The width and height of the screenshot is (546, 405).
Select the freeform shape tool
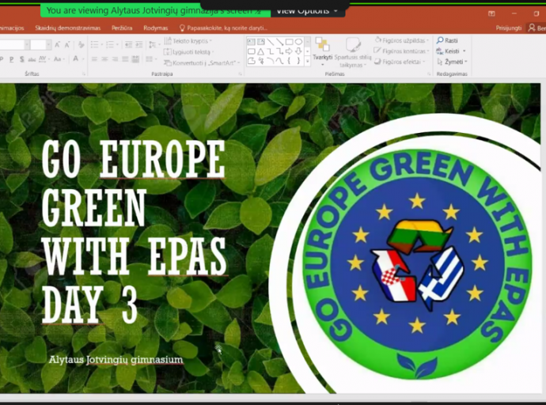(251, 61)
